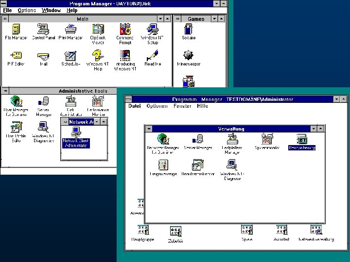
Task: Click the Verwaltung window title bar
Action: [x=231, y=129]
